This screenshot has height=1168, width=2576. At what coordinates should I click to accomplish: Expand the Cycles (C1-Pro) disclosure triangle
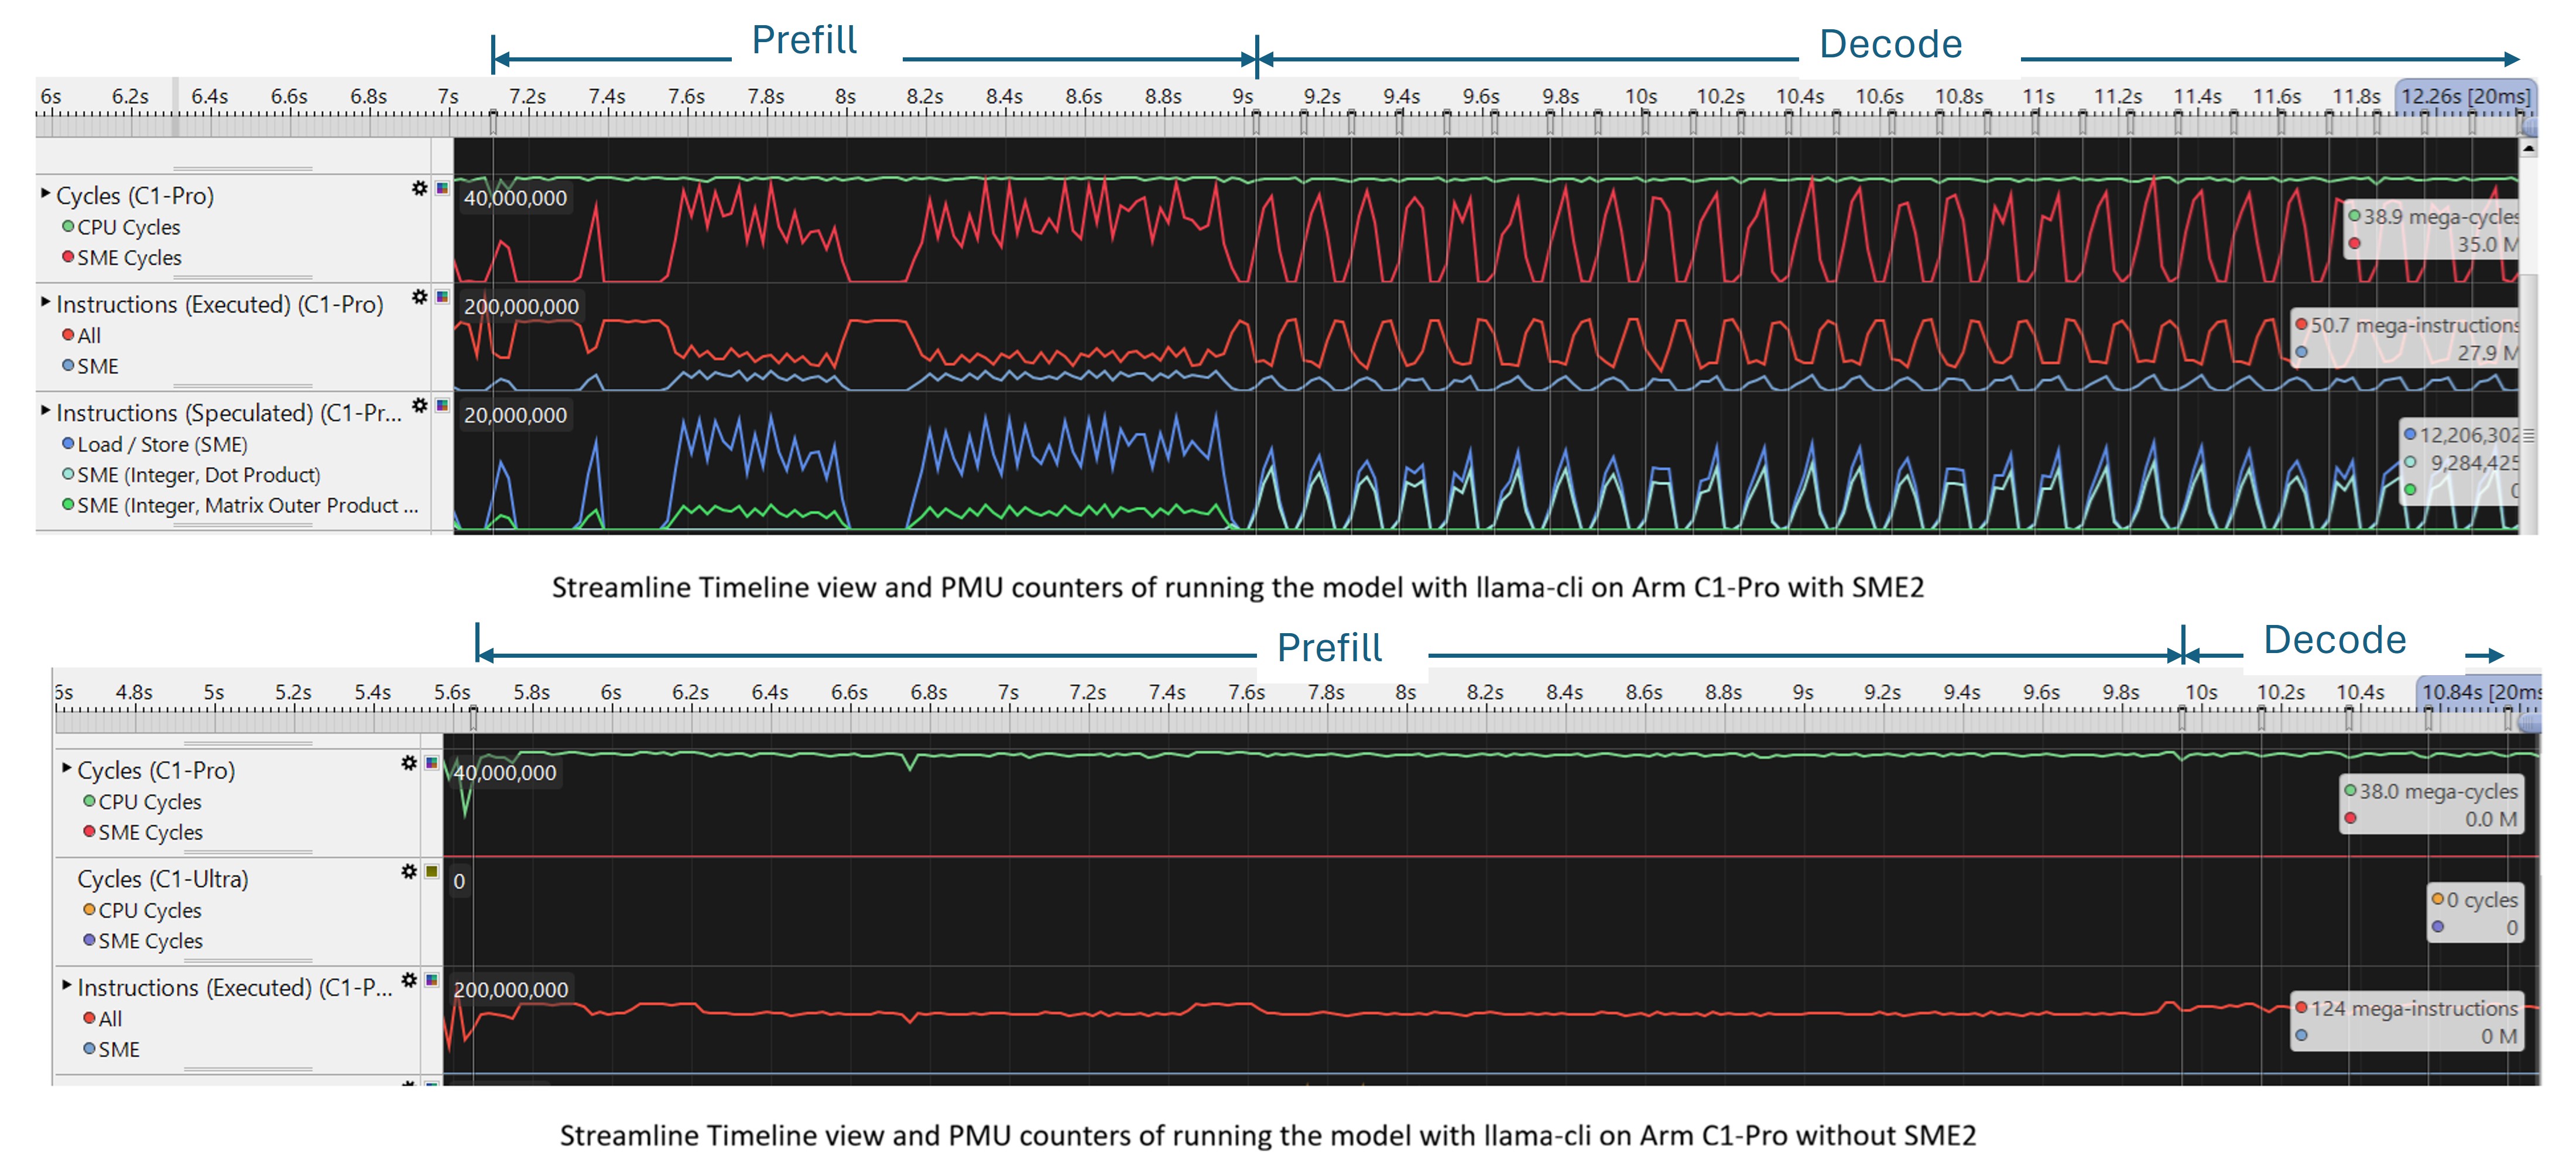45,196
